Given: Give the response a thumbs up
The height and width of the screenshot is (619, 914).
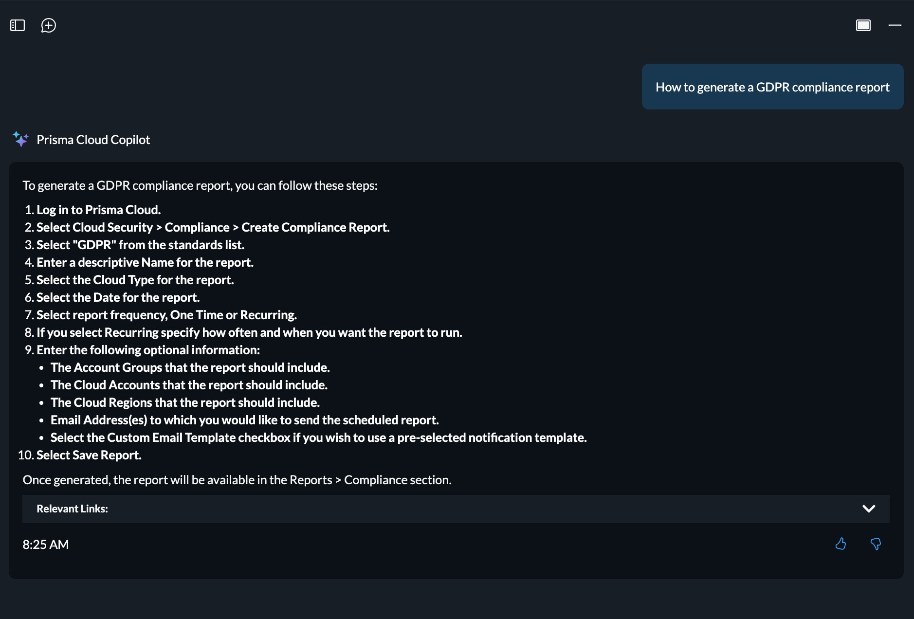Looking at the screenshot, I should (x=841, y=544).
